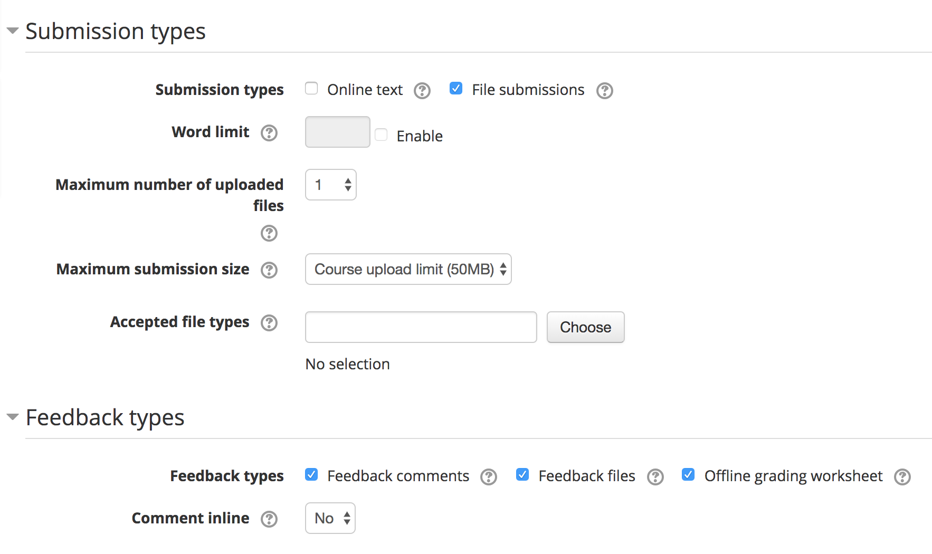This screenshot has width=932, height=554.
Task: Click the 'Comment inline' label
Action: [x=191, y=518]
